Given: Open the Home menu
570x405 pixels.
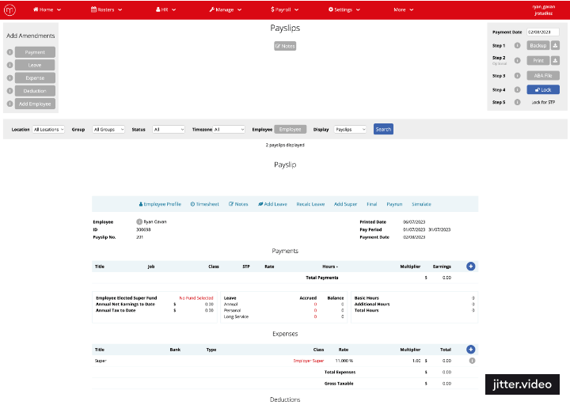Looking at the screenshot, I should click(x=47, y=9).
